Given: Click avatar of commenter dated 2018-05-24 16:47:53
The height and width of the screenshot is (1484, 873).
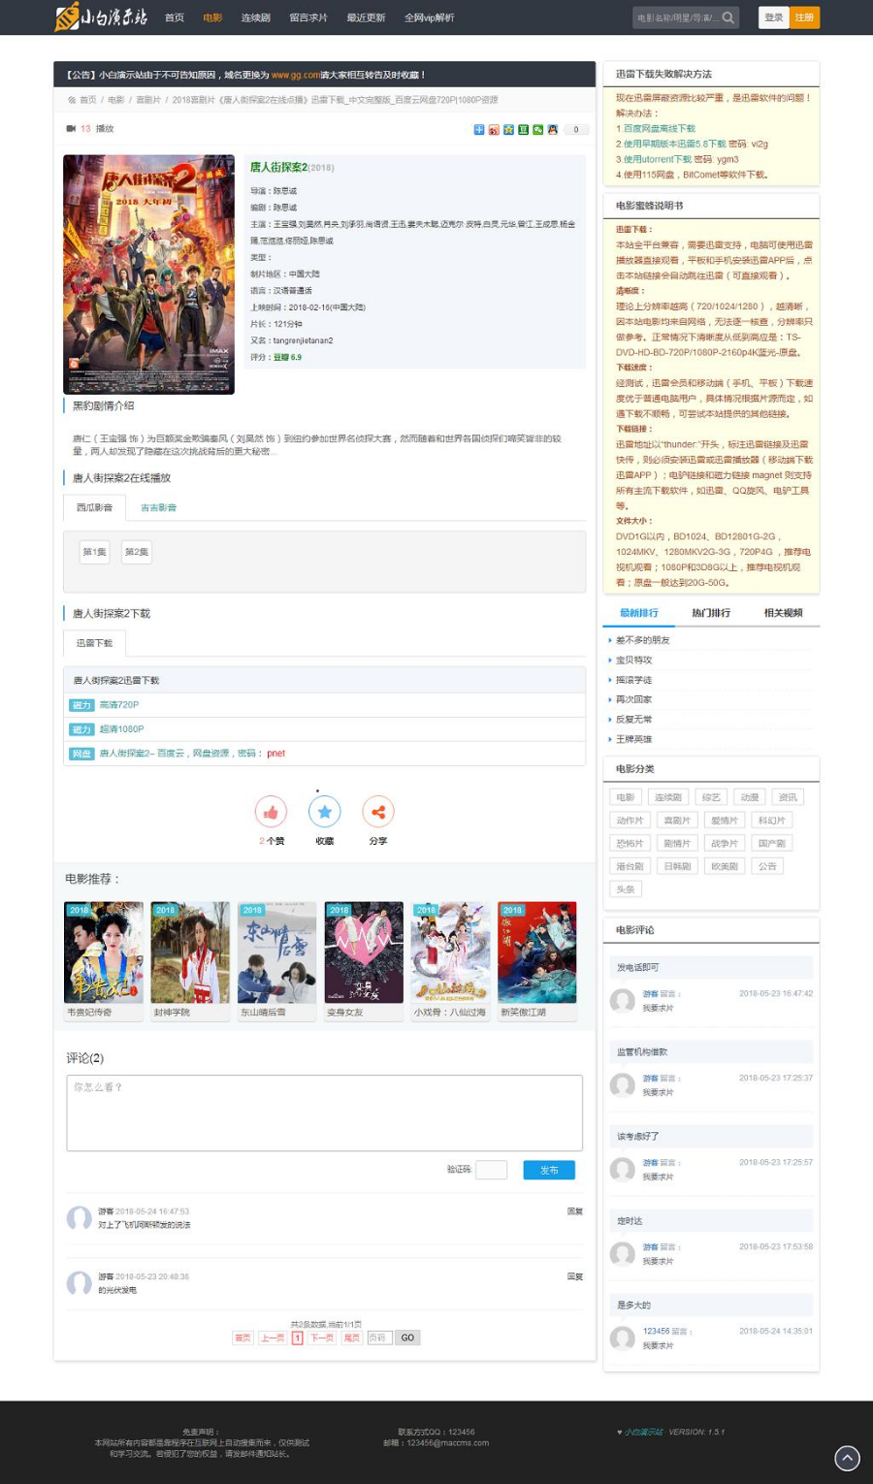Looking at the screenshot, I should pyautogui.click(x=79, y=1218).
